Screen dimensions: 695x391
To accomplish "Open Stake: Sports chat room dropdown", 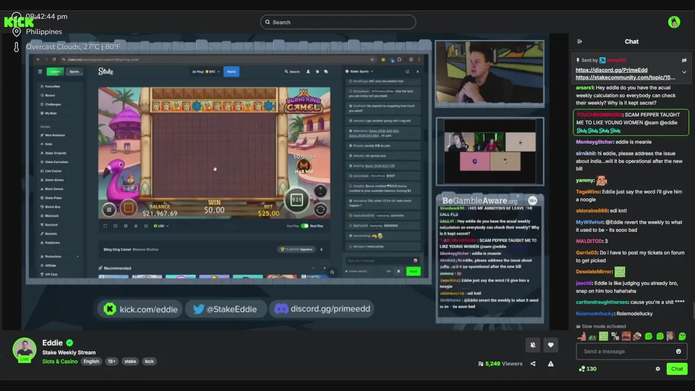I will point(361,72).
